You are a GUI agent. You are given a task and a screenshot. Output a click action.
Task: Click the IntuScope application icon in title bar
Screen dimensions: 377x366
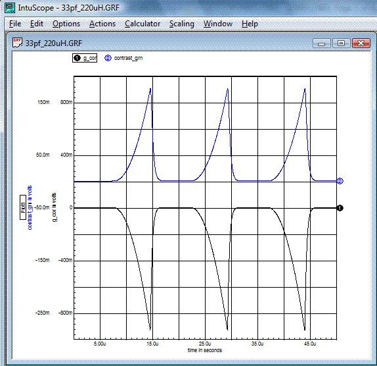tap(10, 8)
